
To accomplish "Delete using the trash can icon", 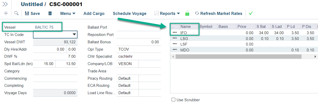I will (50, 13).
